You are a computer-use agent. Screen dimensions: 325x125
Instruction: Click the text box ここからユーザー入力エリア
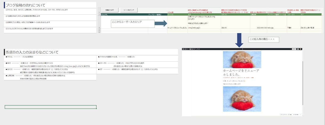(132, 24)
